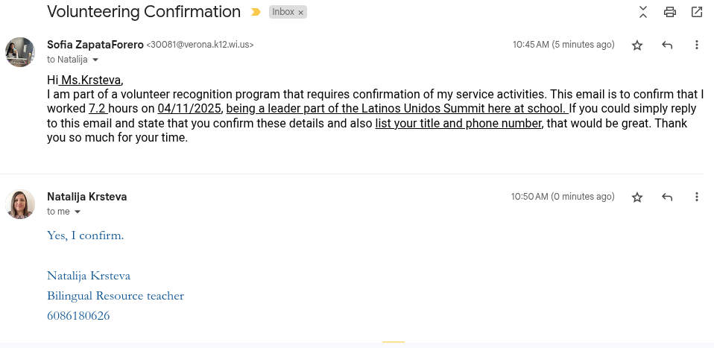This screenshot has height=348, width=714.
Task: Toggle the yellow importance marker
Action: [256, 13]
